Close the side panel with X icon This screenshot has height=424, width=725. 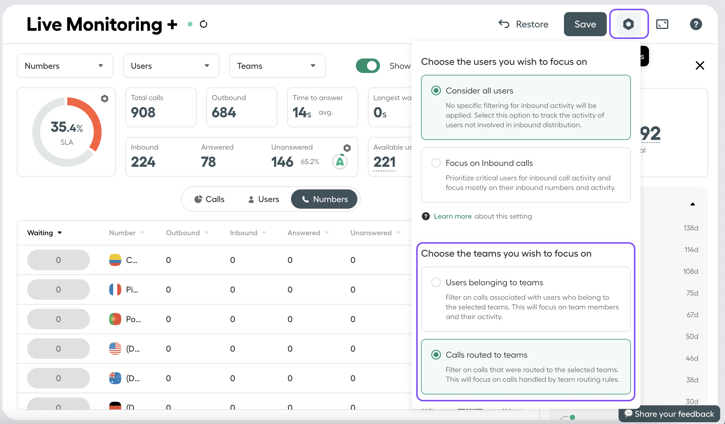[700, 65]
